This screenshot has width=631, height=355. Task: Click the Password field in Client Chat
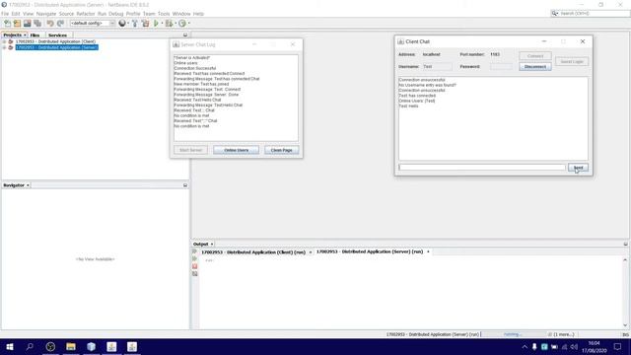pos(501,66)
